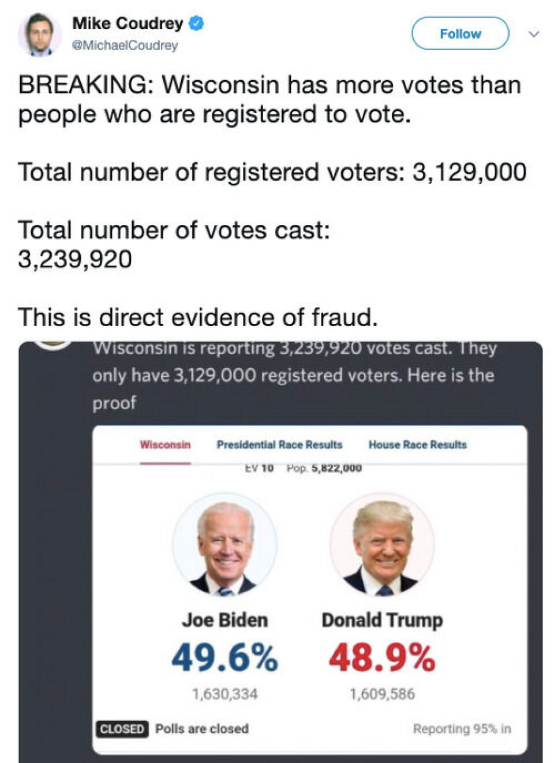Click the blue verified badge icon

(x=197, y=24)
